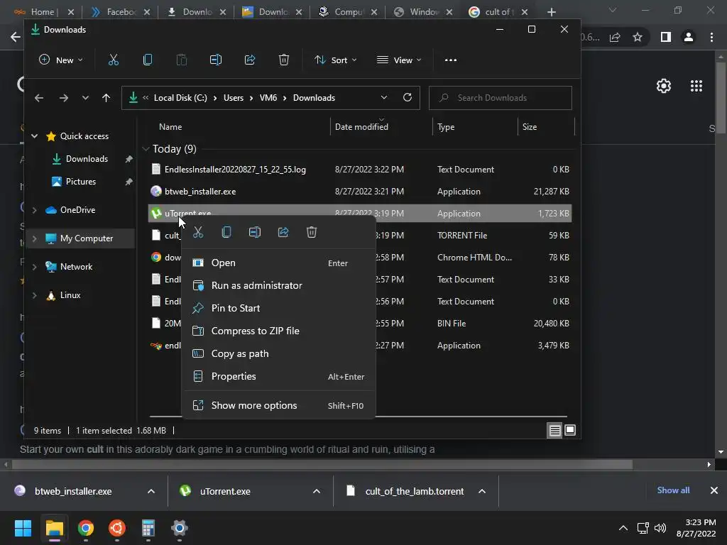Viewport: 727px width, 545px height.
Task: Sort files by Date modified column
Action: click(x=361, y=127)
